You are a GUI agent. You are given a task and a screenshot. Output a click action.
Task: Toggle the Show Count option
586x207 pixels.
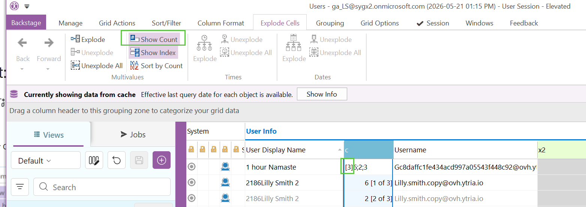click(154, 39)
